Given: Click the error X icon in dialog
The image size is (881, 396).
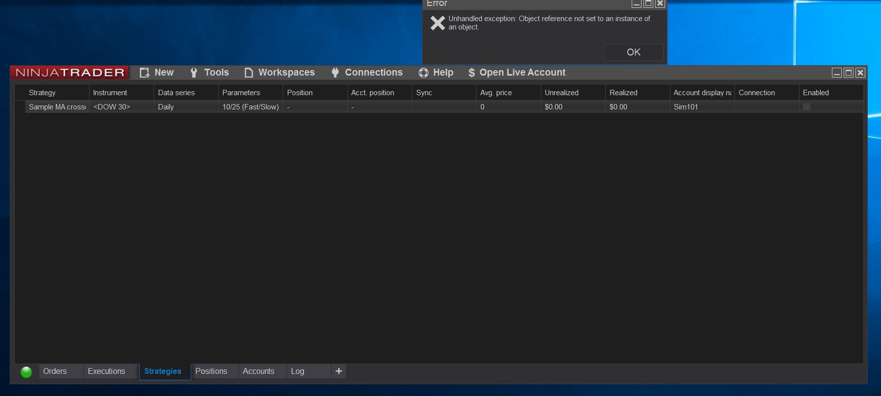Looking at the screenshot, I should point(437,23).
